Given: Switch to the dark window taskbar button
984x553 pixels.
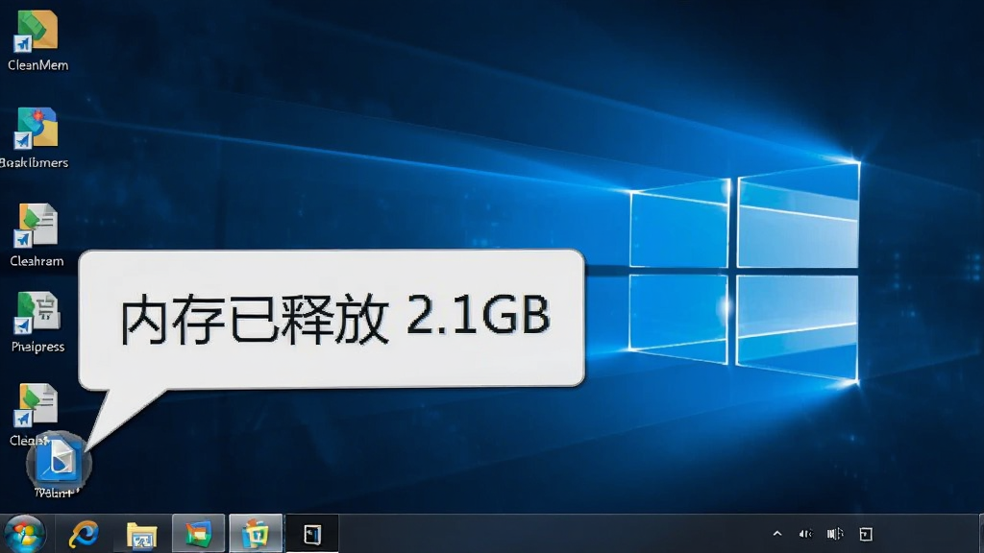Looking at the screenshot, I should (x=312, y=534).
